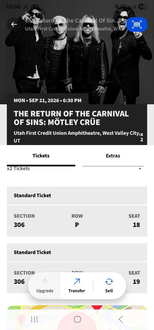Image resolution: width=154 pixels, height=330 pixels.
Task: Tap Utah First Credit Union Amphitheatre venue text
Action: click(x=77, y=137)
